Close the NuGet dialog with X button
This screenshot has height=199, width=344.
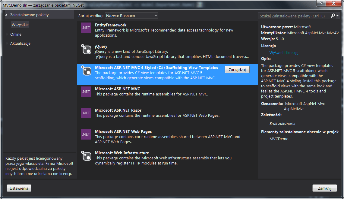333,3
